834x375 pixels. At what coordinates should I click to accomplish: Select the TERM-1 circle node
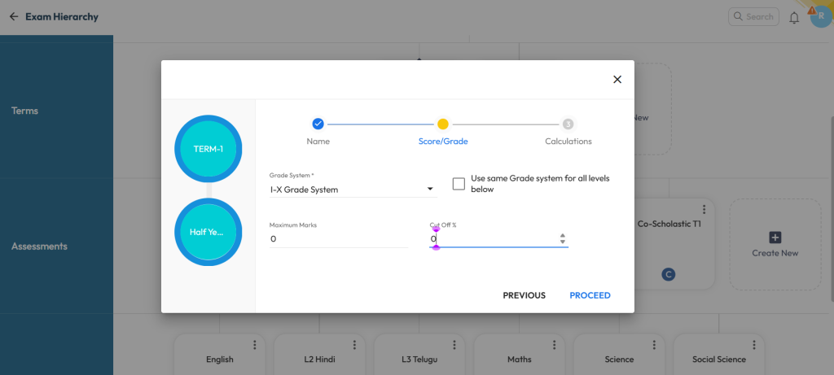208,148
